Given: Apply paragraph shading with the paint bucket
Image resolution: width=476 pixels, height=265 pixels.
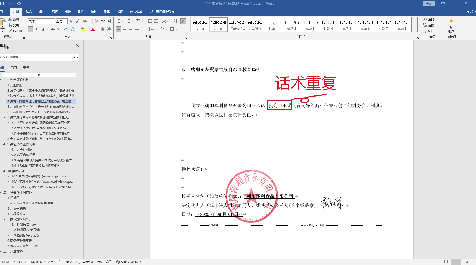Looking at the screenshot, I should (x=162, y=29).
